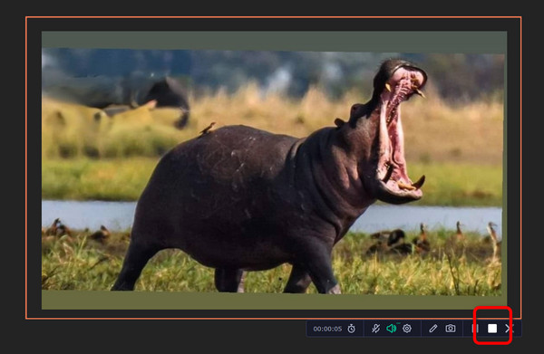Screen dimensions: 544x354
Task: Click the hippo video in the capture area
Action: [274, 170]
